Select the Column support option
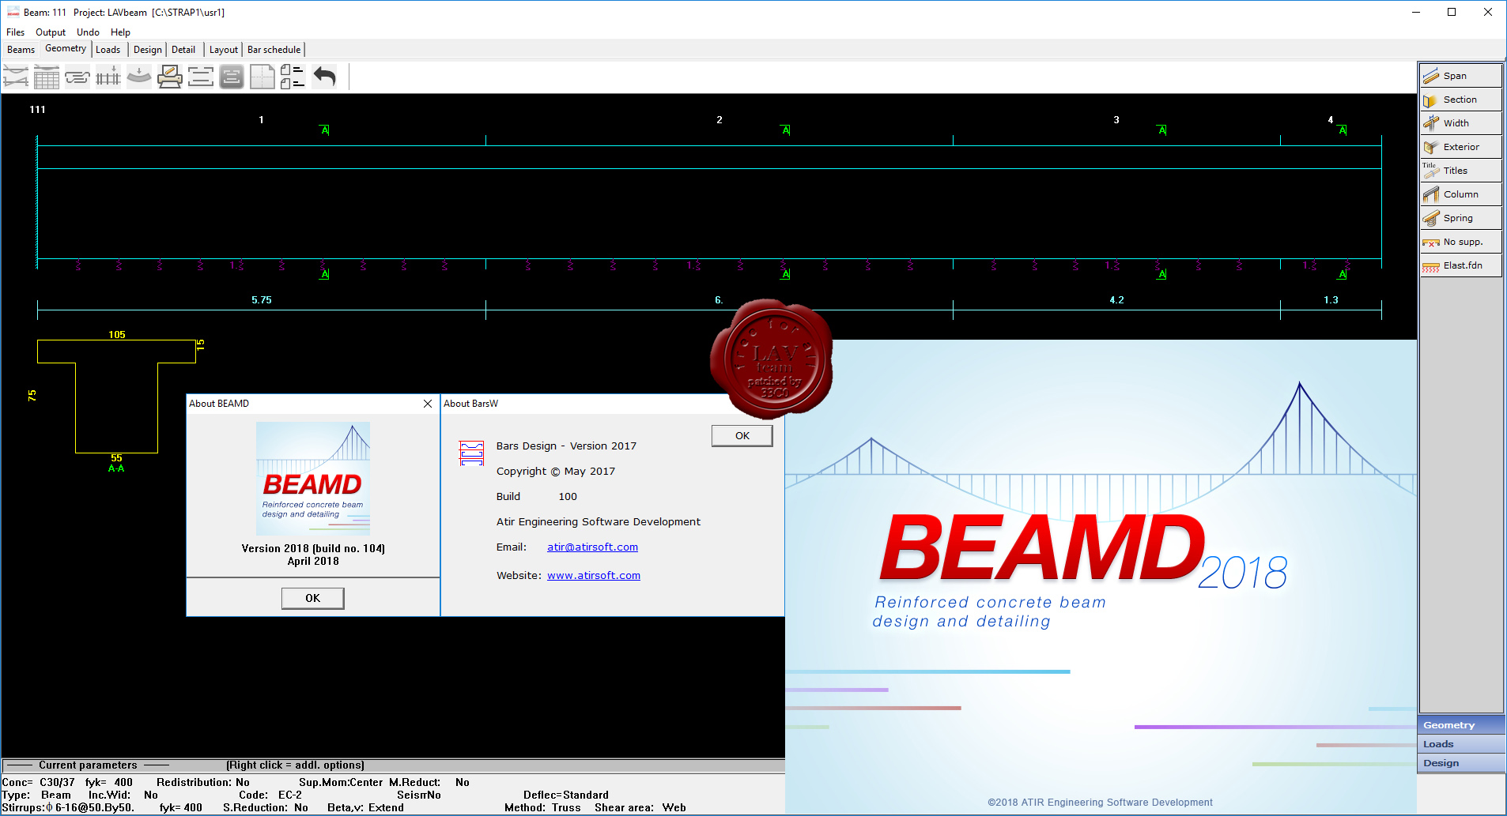Image resolution: width=1507 pixels, height=816 pixels. pos(1460,194)
